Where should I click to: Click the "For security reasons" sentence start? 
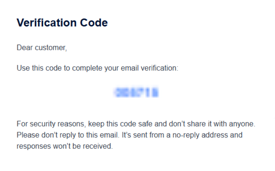click(44, 123)
